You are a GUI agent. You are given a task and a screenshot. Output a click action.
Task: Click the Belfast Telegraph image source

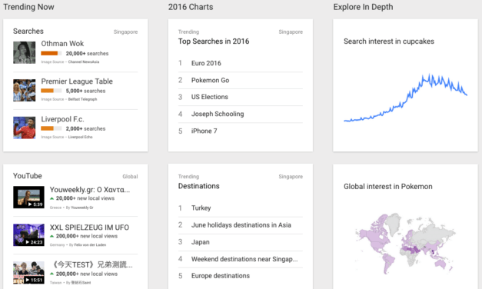[x=82, y=99]
